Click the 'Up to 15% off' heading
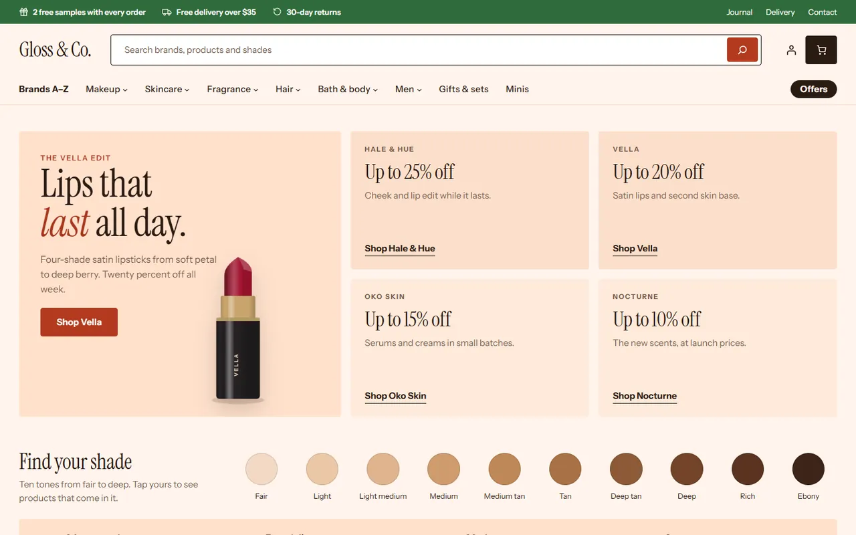The image size is (856, 535). (x=408, y=319)
